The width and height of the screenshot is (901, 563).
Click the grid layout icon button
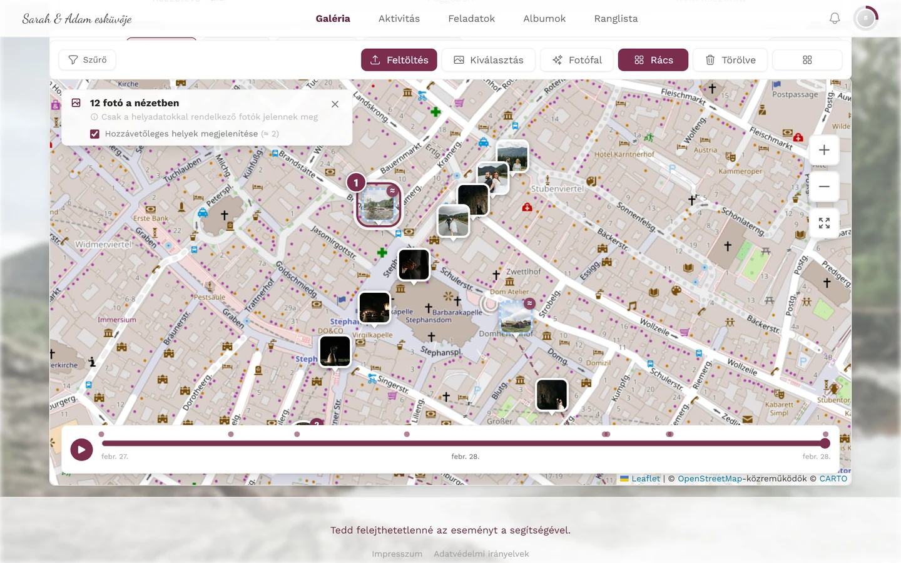tap(807, 60)
